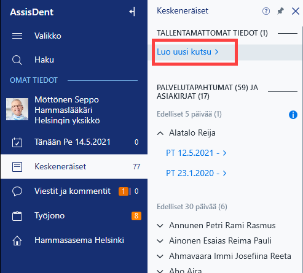Expand Ahmavaara Immi Josefiina Reeta entry
The height and width of the screenshot is (273, 303).
tap(160, 256)
